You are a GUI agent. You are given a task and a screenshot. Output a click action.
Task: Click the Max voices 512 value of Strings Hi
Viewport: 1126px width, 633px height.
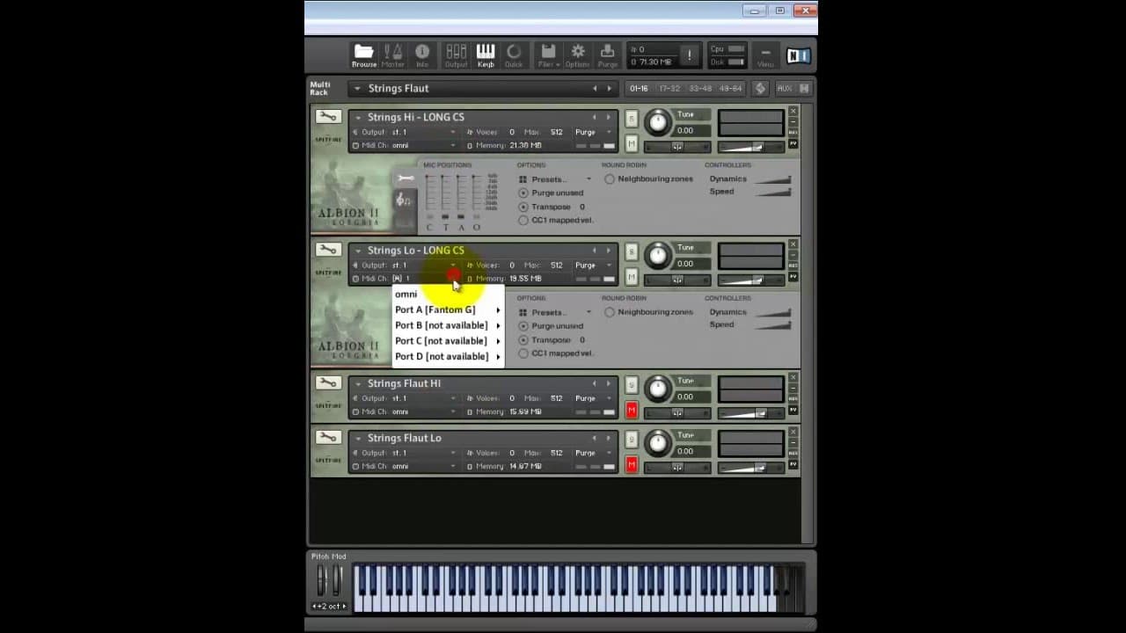tap(557, 132)
